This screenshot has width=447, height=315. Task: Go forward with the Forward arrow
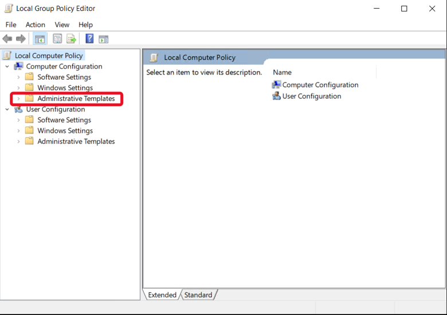[21, 39]
